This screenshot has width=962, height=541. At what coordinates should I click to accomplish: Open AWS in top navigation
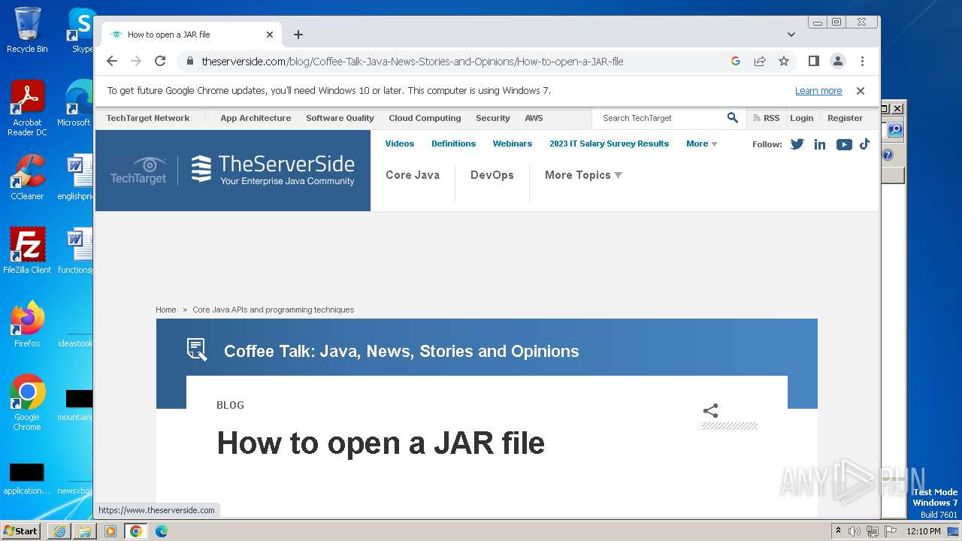(534, 118)
